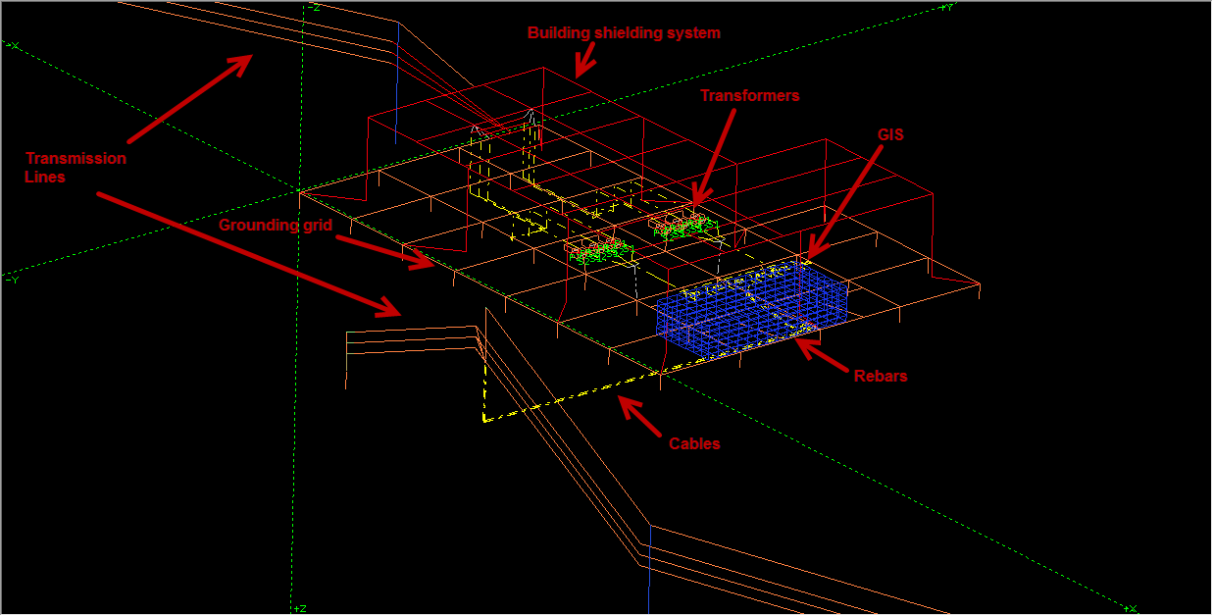Screen dimensions: 1213x616
Task: Click the "Building shielding system" label
Action: point(624,33)
